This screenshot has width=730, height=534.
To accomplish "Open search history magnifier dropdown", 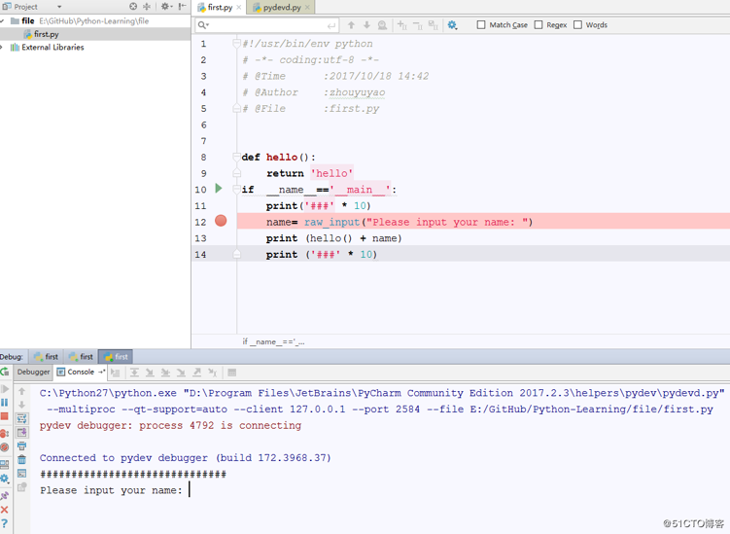I will (203, 25).
